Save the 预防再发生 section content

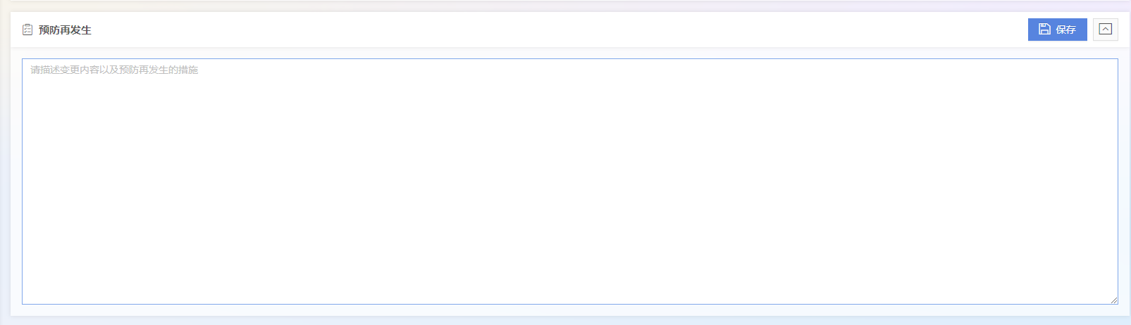pyautogui.click(x=1057, y=30)
